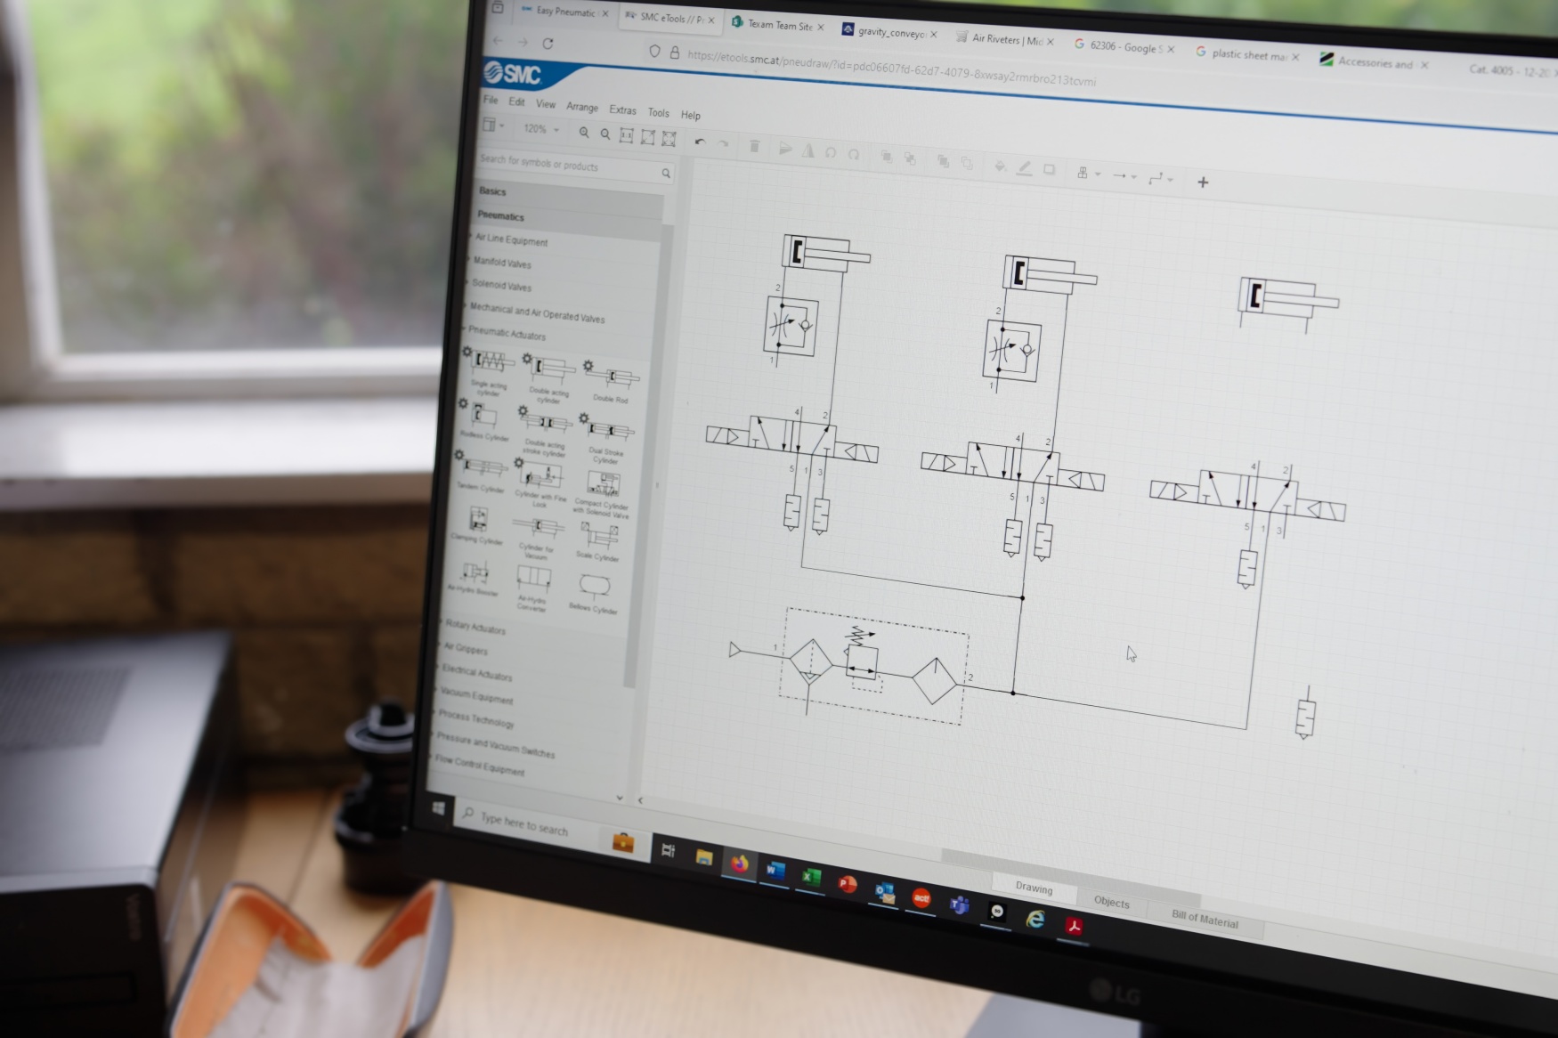Expand the Solenoid Valves category
Screen dimensions: 1558x1038
coord(502,286)
